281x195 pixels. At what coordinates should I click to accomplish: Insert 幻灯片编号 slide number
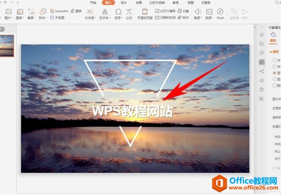[x=165, y=11]
